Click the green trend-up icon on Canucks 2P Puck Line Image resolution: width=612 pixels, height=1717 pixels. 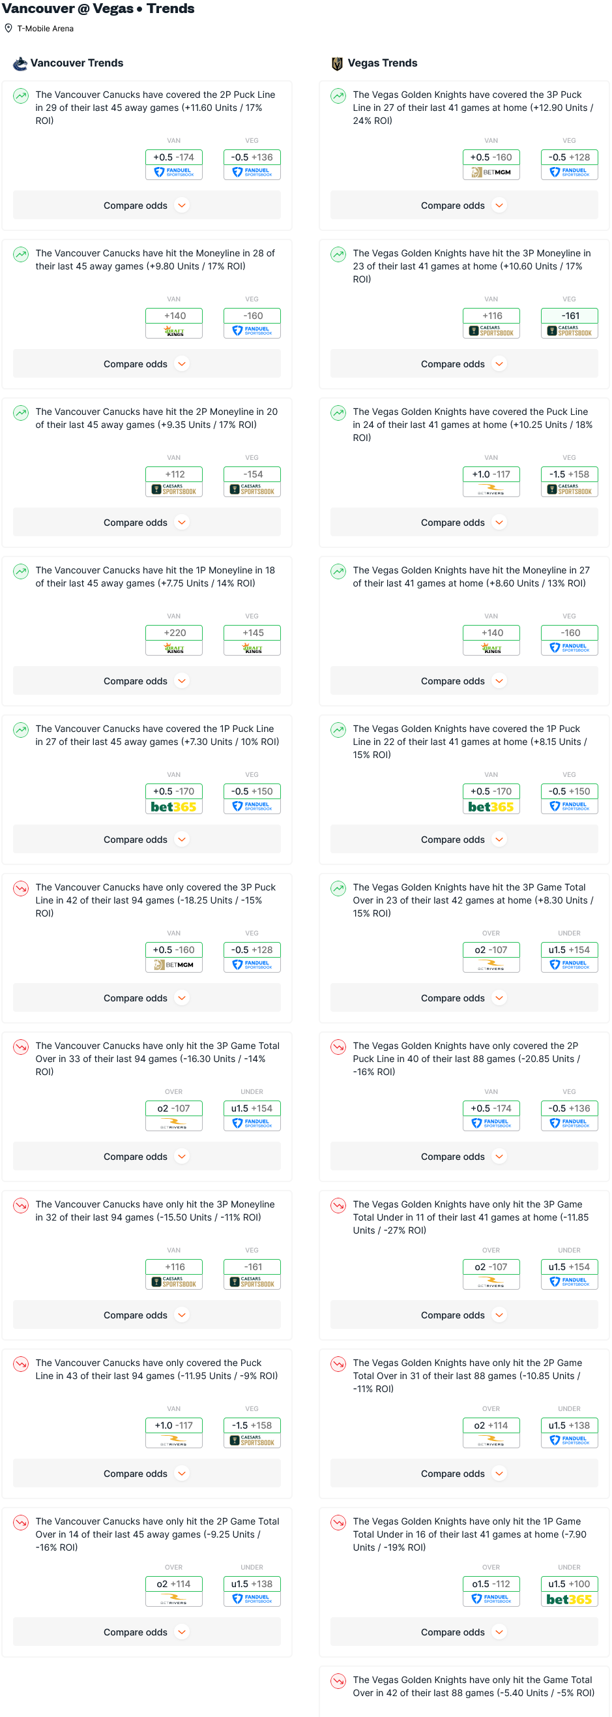[22, 96]
